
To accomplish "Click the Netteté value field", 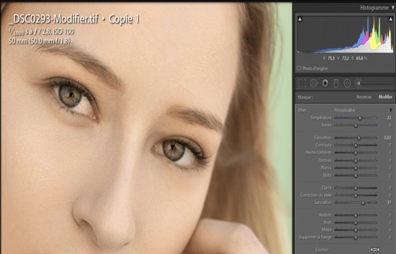I will [x=390, y=215].
